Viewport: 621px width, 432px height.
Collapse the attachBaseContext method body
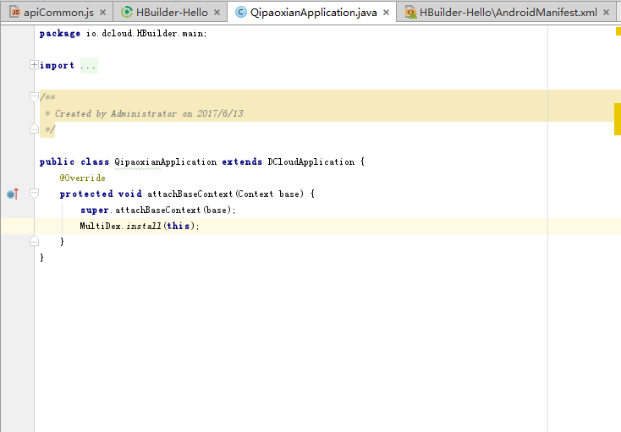tap(34, 194)
